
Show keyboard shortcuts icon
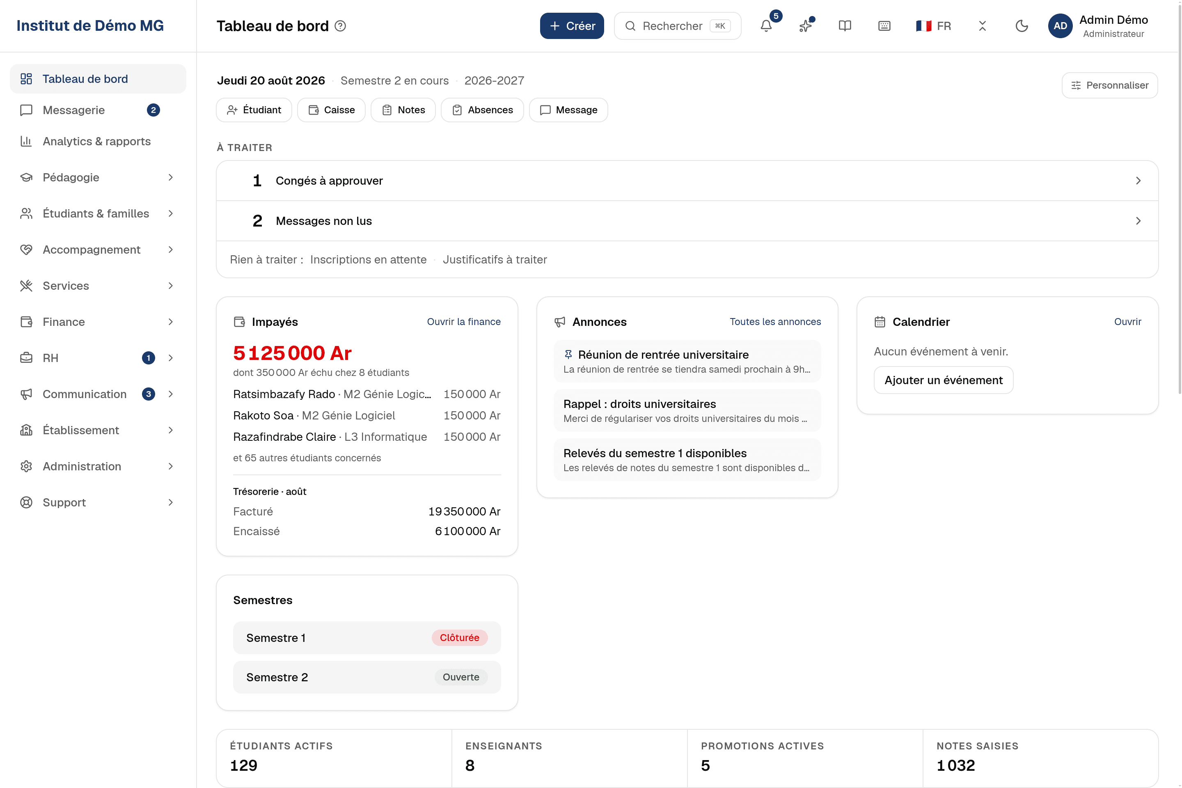[884, 25]
